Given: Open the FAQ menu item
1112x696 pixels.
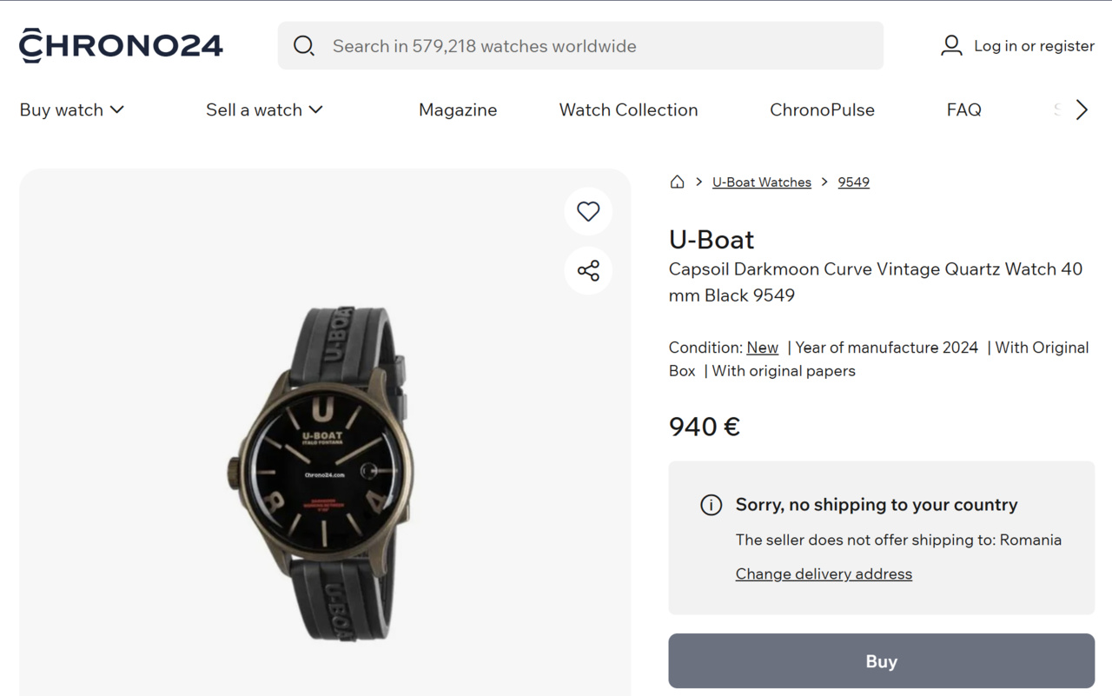Looking at the screenshot, I should 963,109.
